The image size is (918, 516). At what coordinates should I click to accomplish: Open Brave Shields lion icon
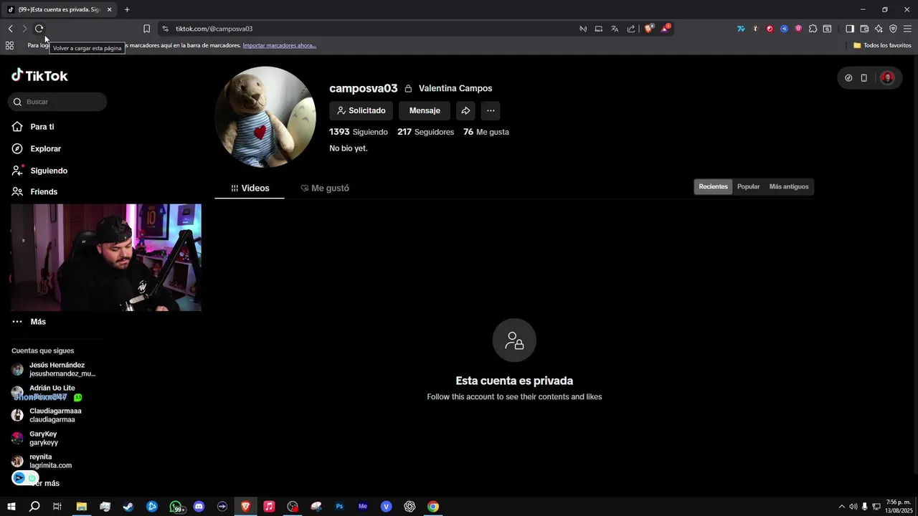(649, 29)
